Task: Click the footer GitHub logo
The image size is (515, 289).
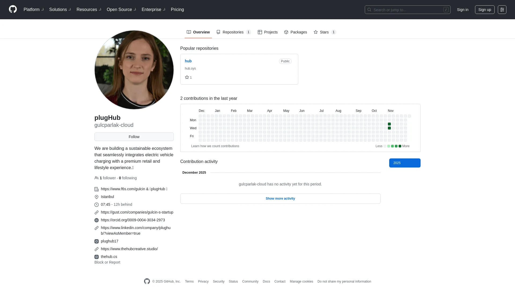Action: tap(147, 281)
